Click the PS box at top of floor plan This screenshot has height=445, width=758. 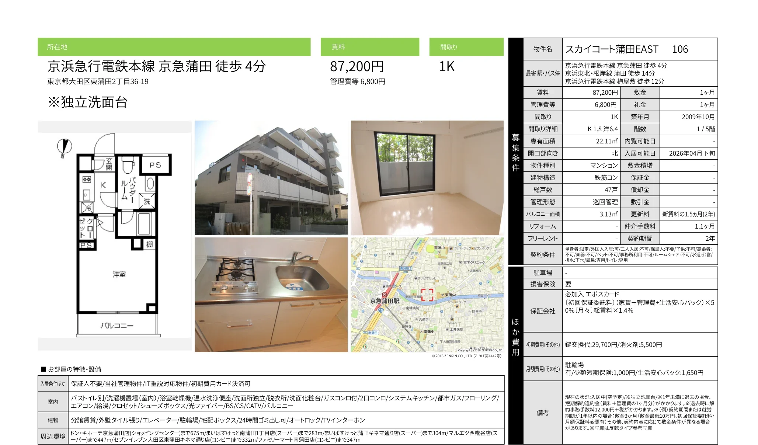155,165
